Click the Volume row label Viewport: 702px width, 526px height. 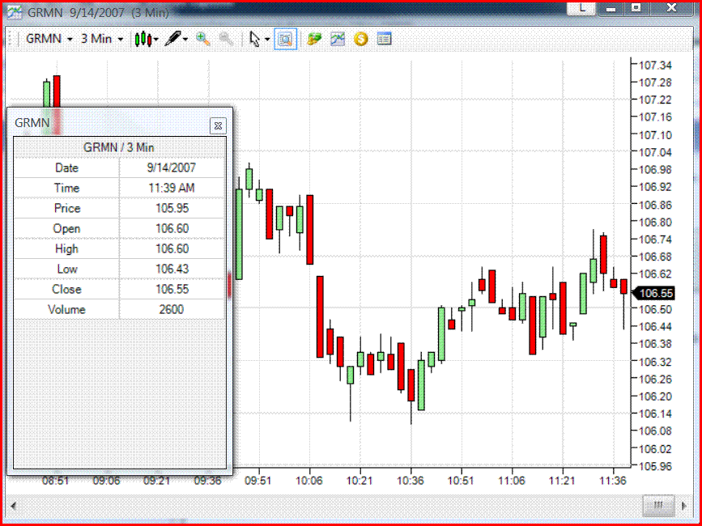point(66,309)
